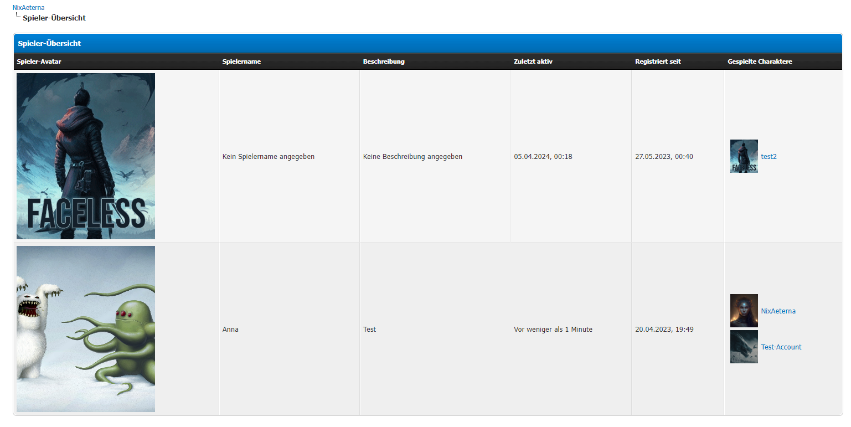Click the Spieler-Übersicht breadcrumb text
Viewport: 851px width, 427px height.
coord(54,18)
